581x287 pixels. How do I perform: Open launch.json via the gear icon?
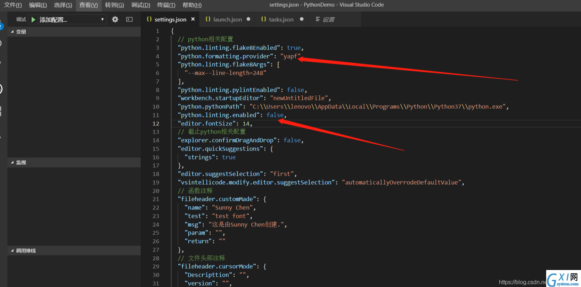(115, 19)
